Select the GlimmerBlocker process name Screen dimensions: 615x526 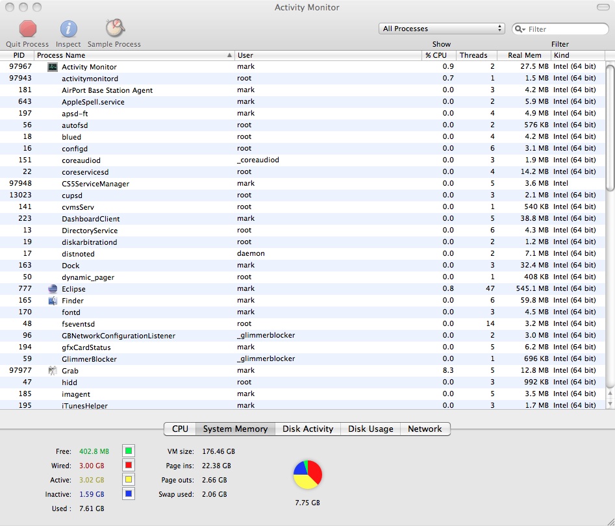(89, 359)
